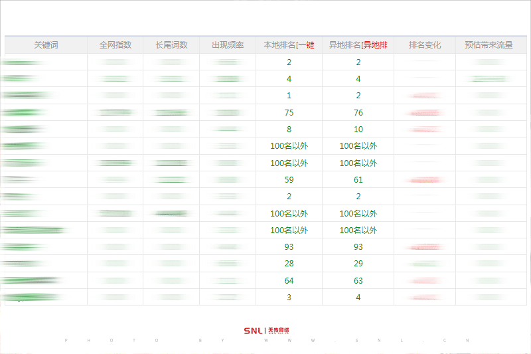Select the 全网指数 column header
531x354 pixels.
click(115, 45)
